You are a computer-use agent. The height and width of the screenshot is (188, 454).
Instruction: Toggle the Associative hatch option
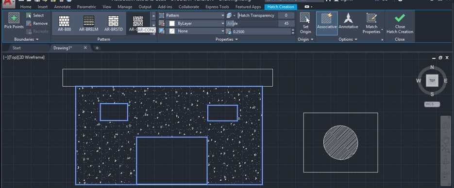[327, 23]
